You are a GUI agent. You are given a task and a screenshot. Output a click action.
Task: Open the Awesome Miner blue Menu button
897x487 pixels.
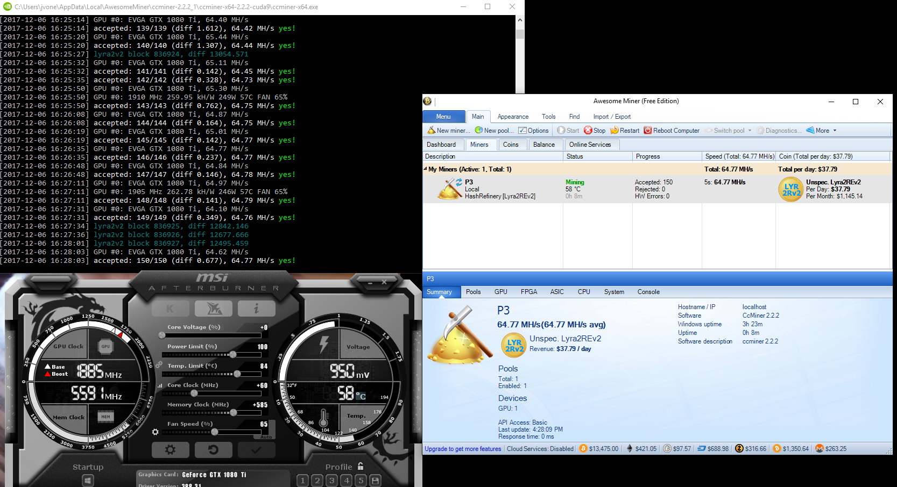coord(443,117)
